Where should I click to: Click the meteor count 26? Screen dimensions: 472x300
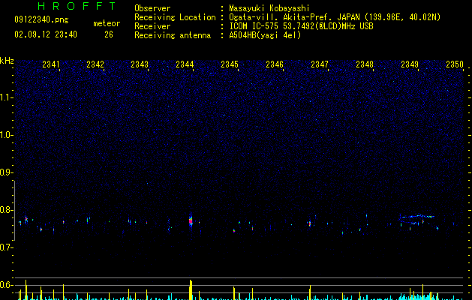click(x=109, y=34)
